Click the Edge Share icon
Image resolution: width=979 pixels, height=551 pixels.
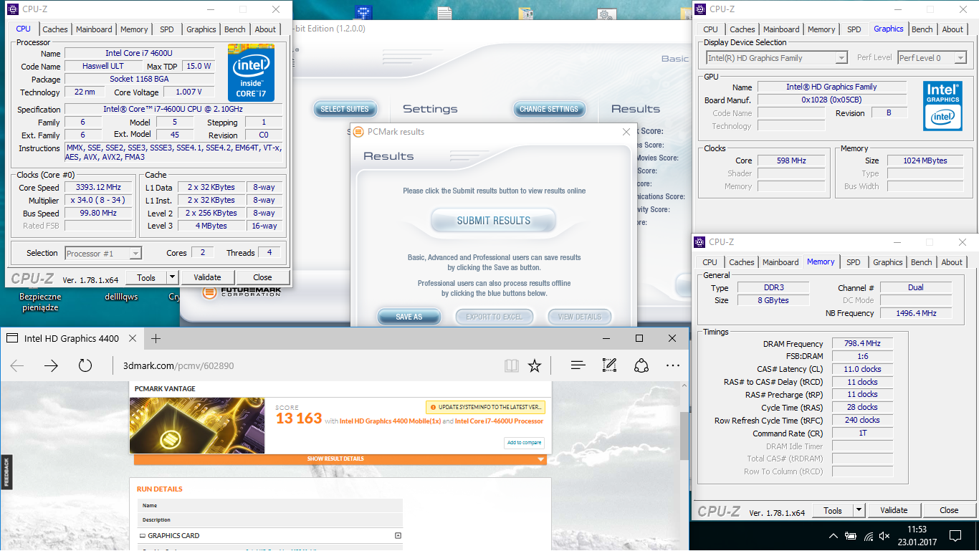click(641, 365)
